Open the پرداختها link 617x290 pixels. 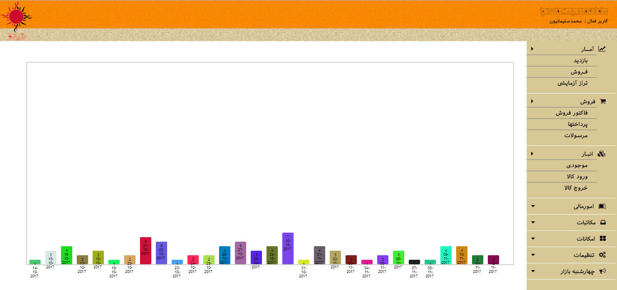(x=578, y=124)
